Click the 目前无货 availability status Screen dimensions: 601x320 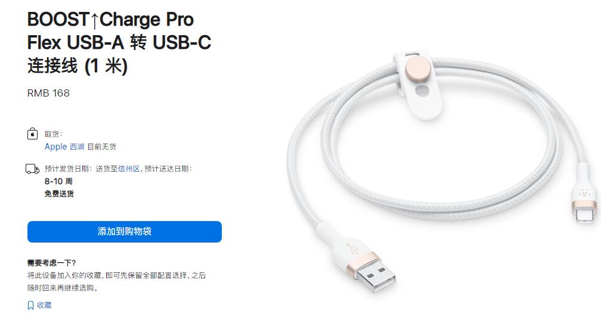(x=101, y=147)
